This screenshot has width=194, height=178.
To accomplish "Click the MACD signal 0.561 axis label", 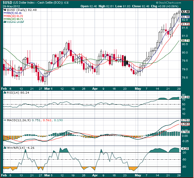I will point(185,124).
